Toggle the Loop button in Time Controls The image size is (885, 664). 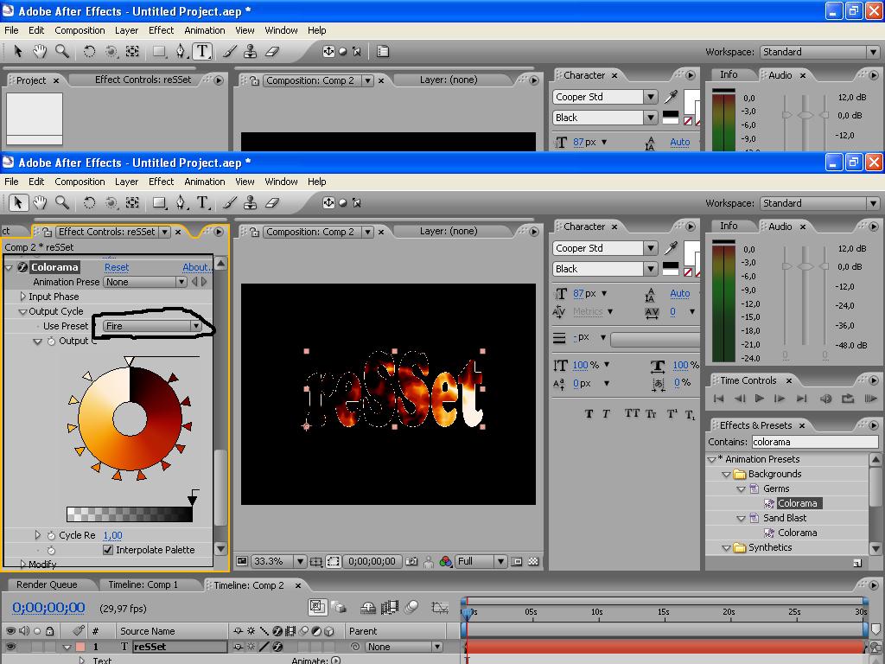tap(847, 399)
